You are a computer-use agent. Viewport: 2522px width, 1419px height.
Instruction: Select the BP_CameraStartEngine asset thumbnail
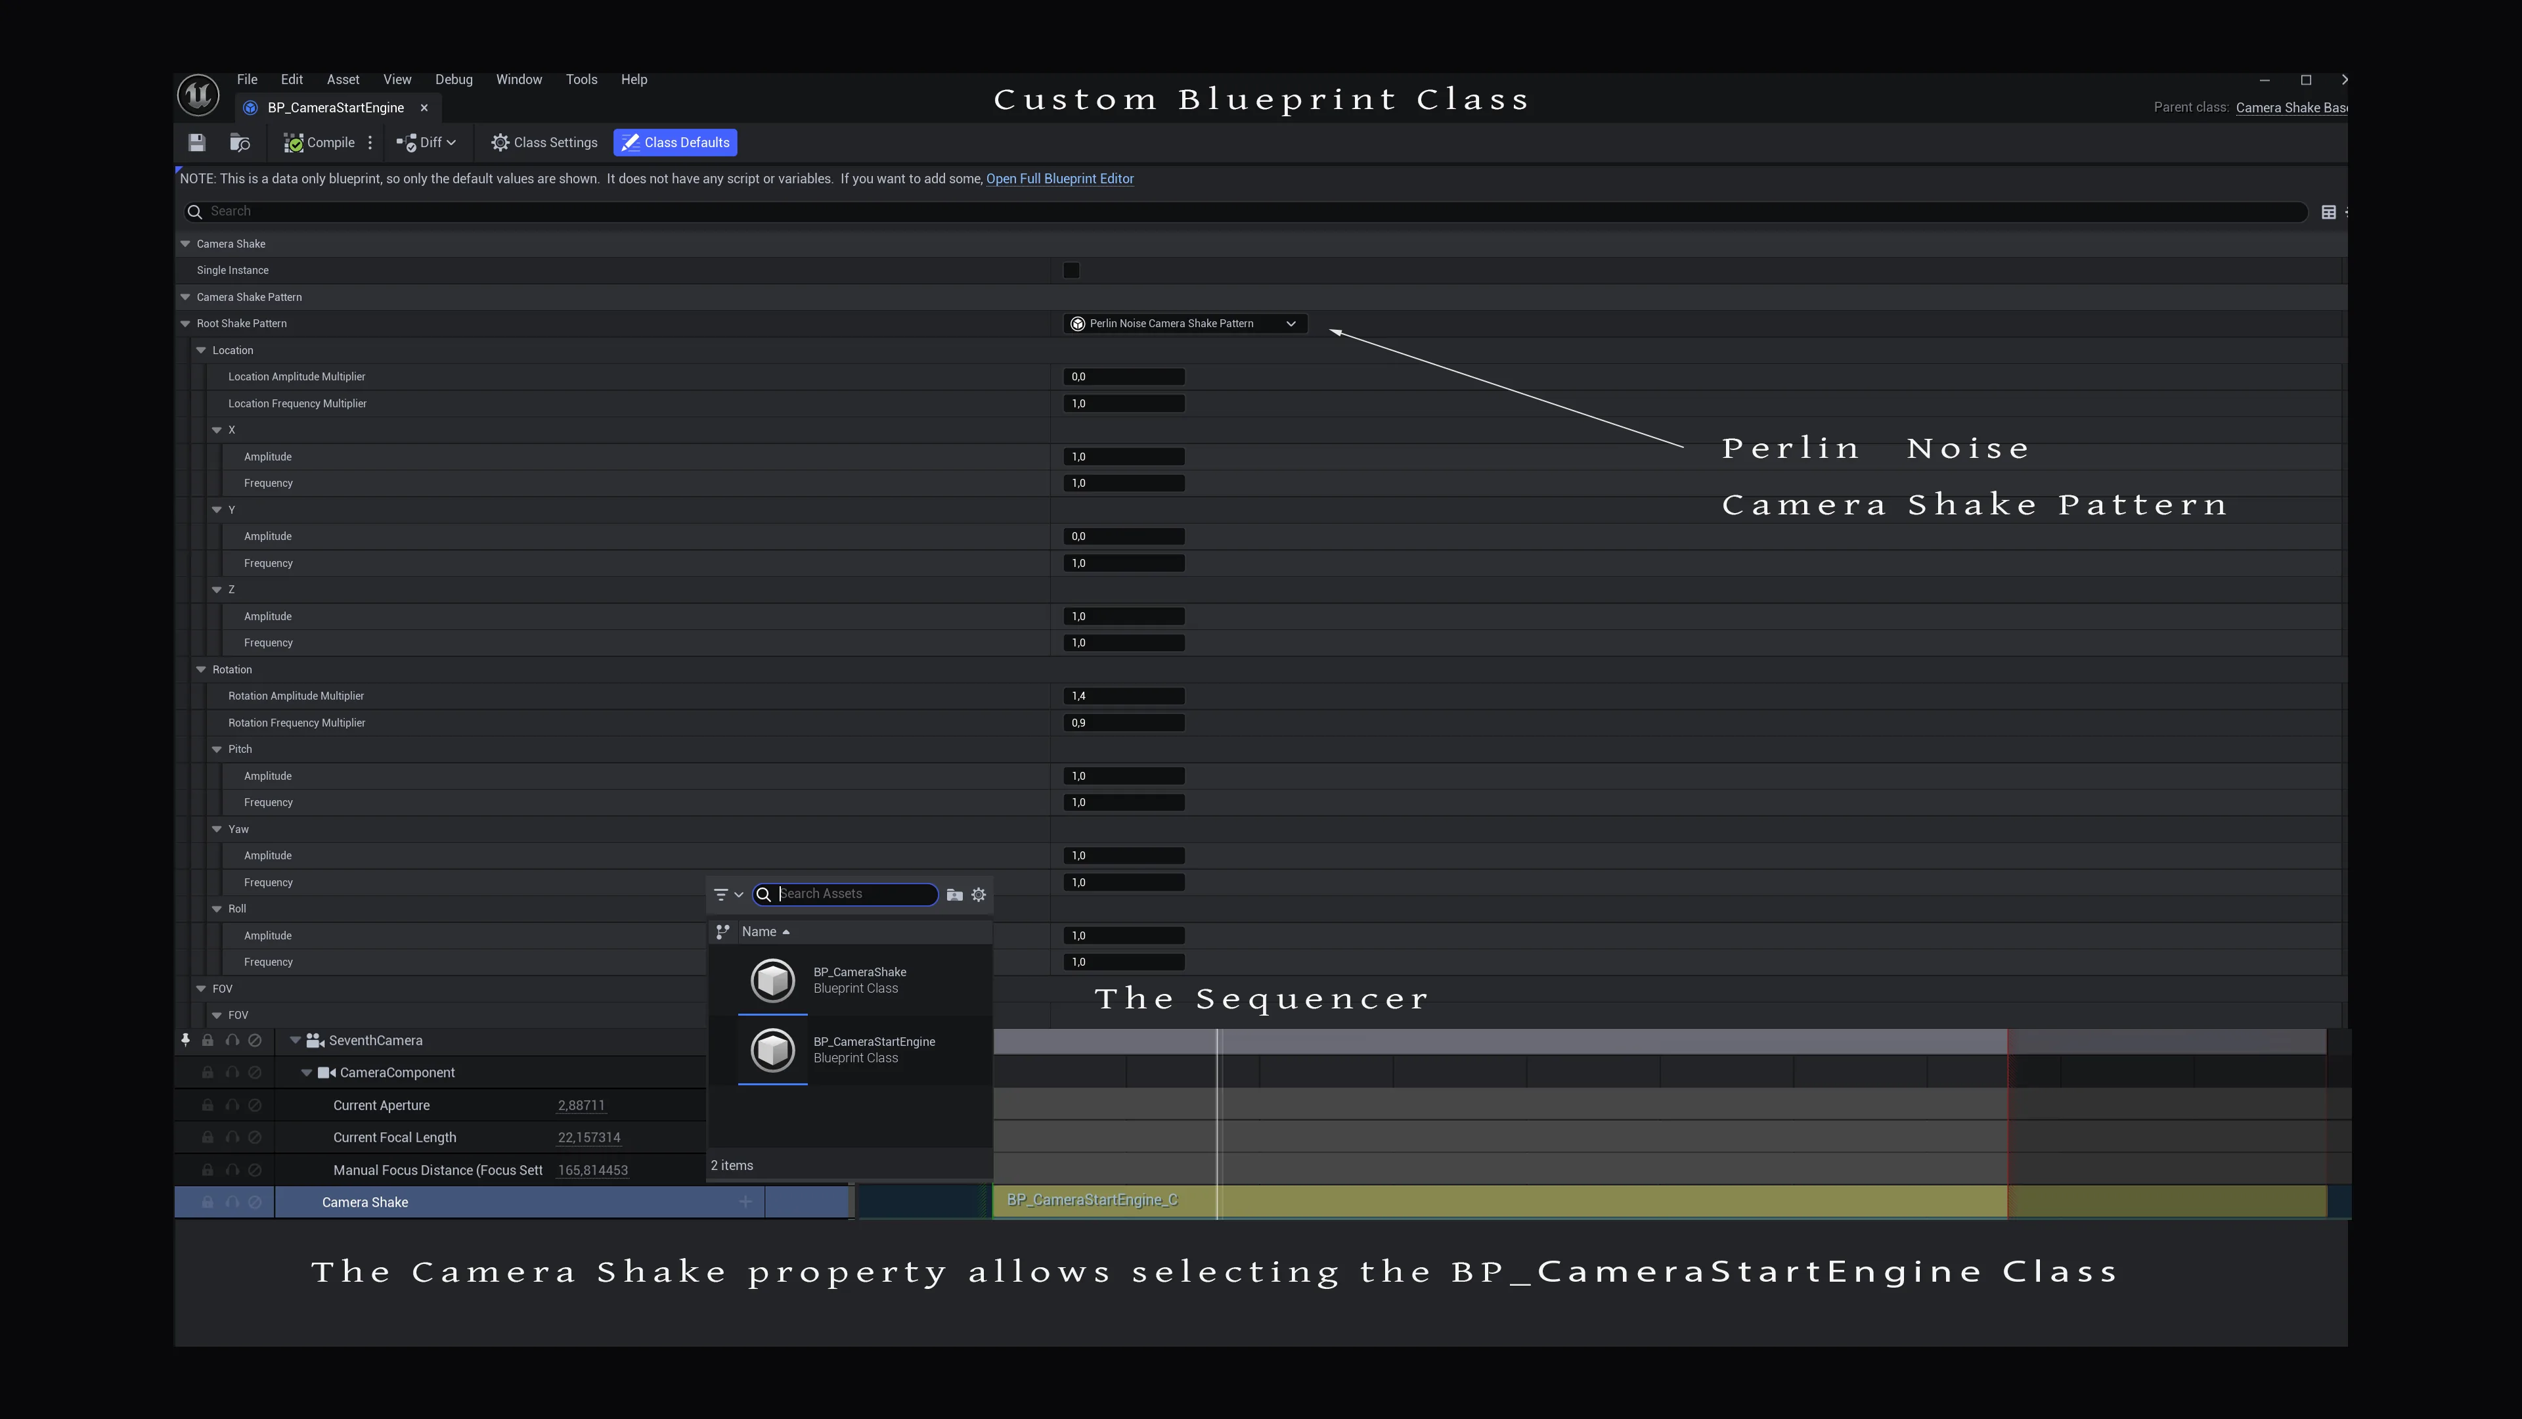point(772,1050)
